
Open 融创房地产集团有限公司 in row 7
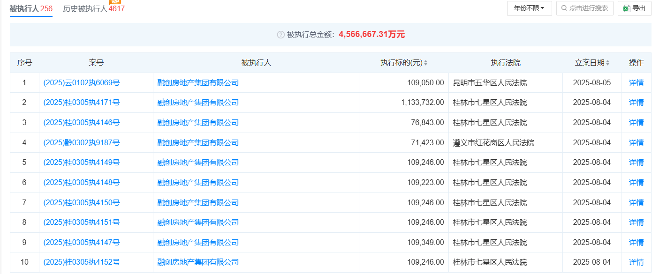(x=198, y=203)
